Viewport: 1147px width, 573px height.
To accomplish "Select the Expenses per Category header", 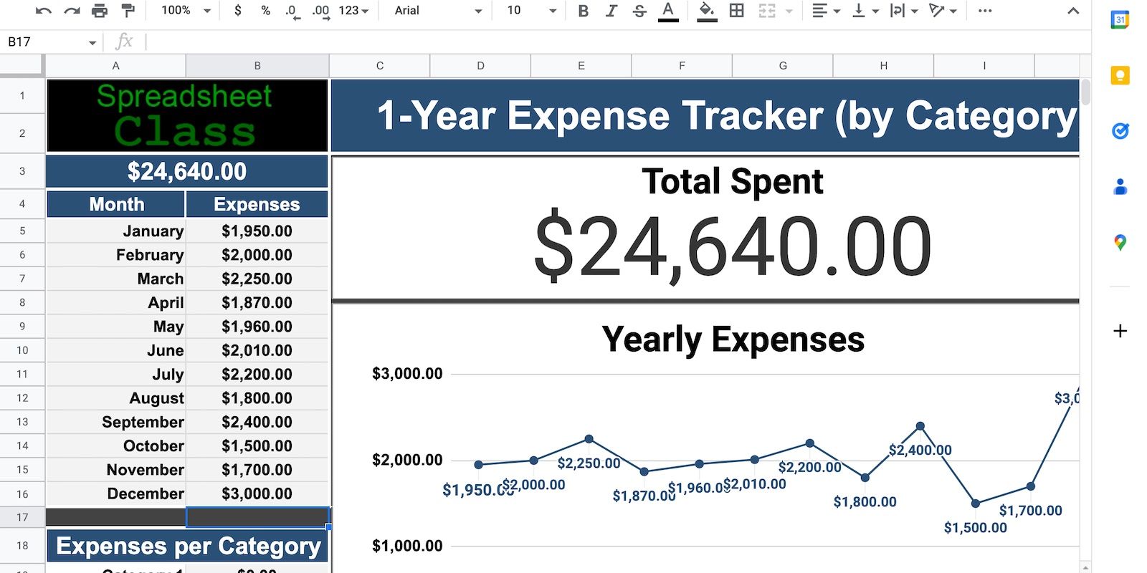I will click(x=188, y=546).
